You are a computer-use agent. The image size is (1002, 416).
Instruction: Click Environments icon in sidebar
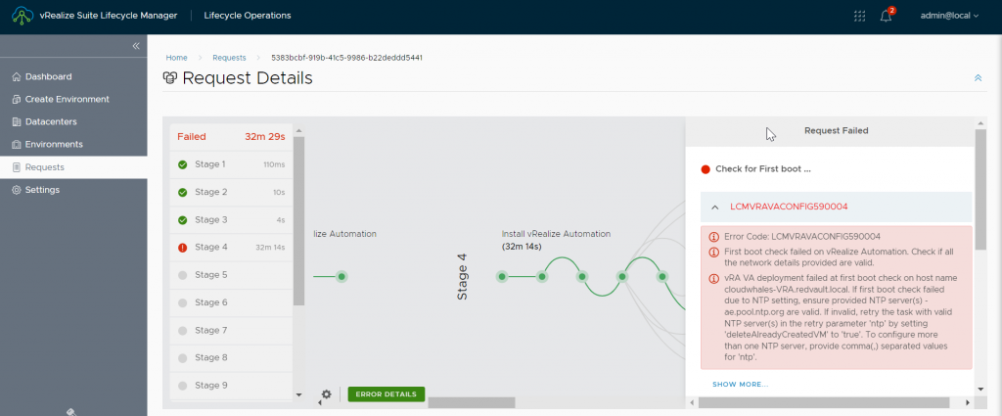(17, 145)
